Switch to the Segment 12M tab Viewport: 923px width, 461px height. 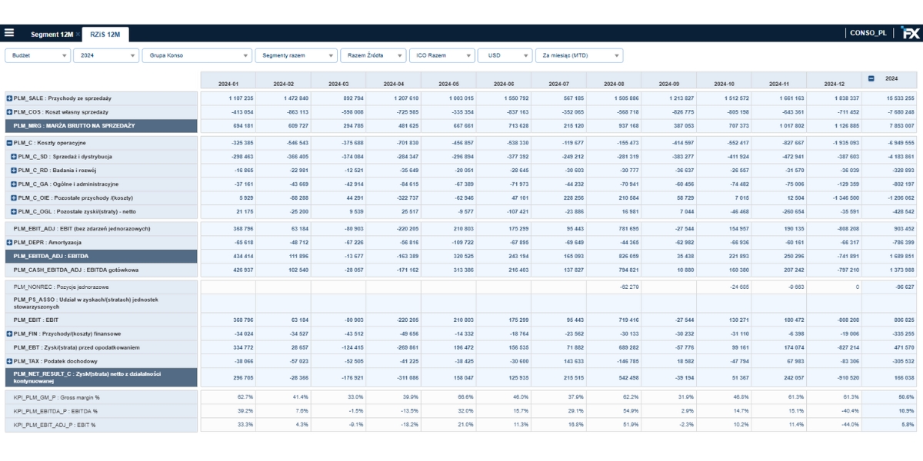(51, 35)
